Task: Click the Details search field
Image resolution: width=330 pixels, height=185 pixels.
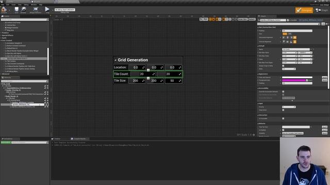Action: (x=289, y=24)
